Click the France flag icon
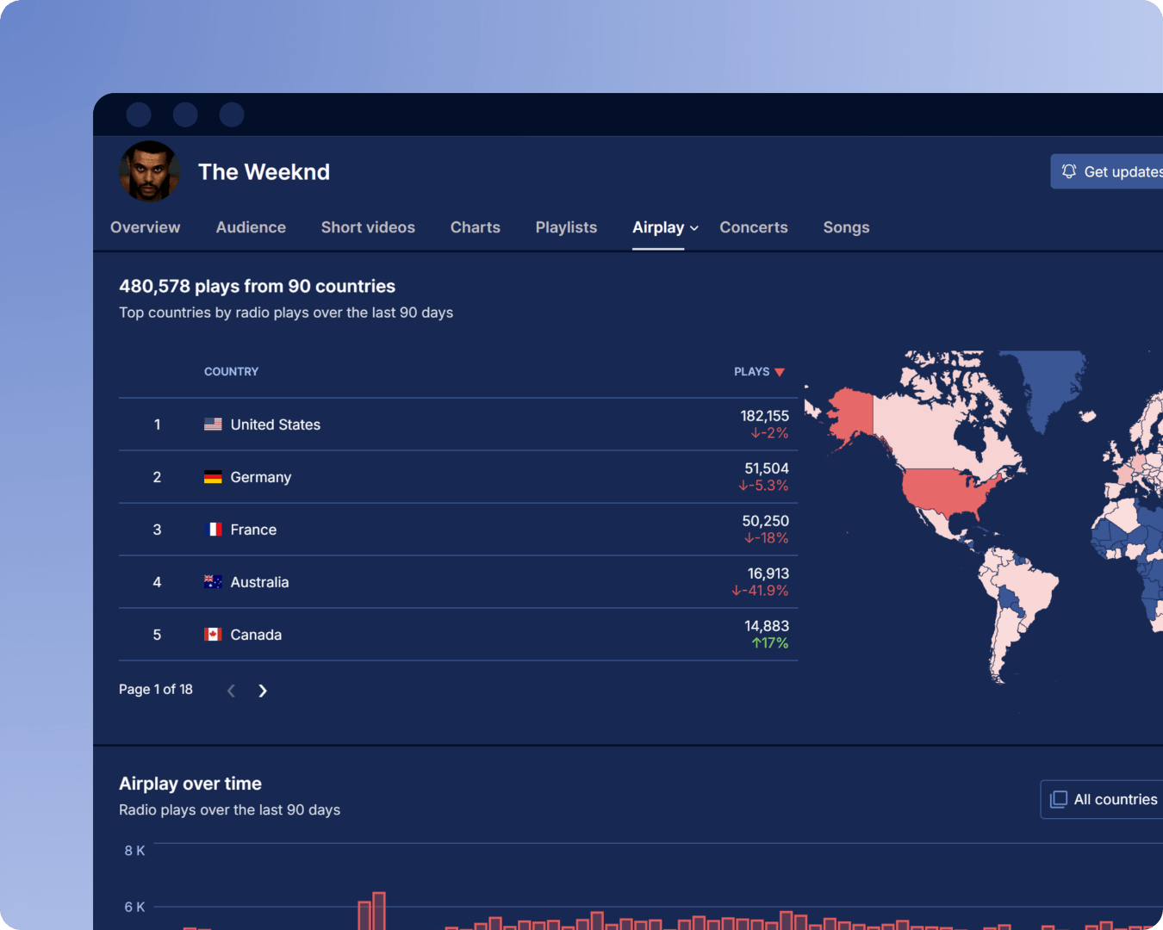1163x930 pixels. pos(213,530)
